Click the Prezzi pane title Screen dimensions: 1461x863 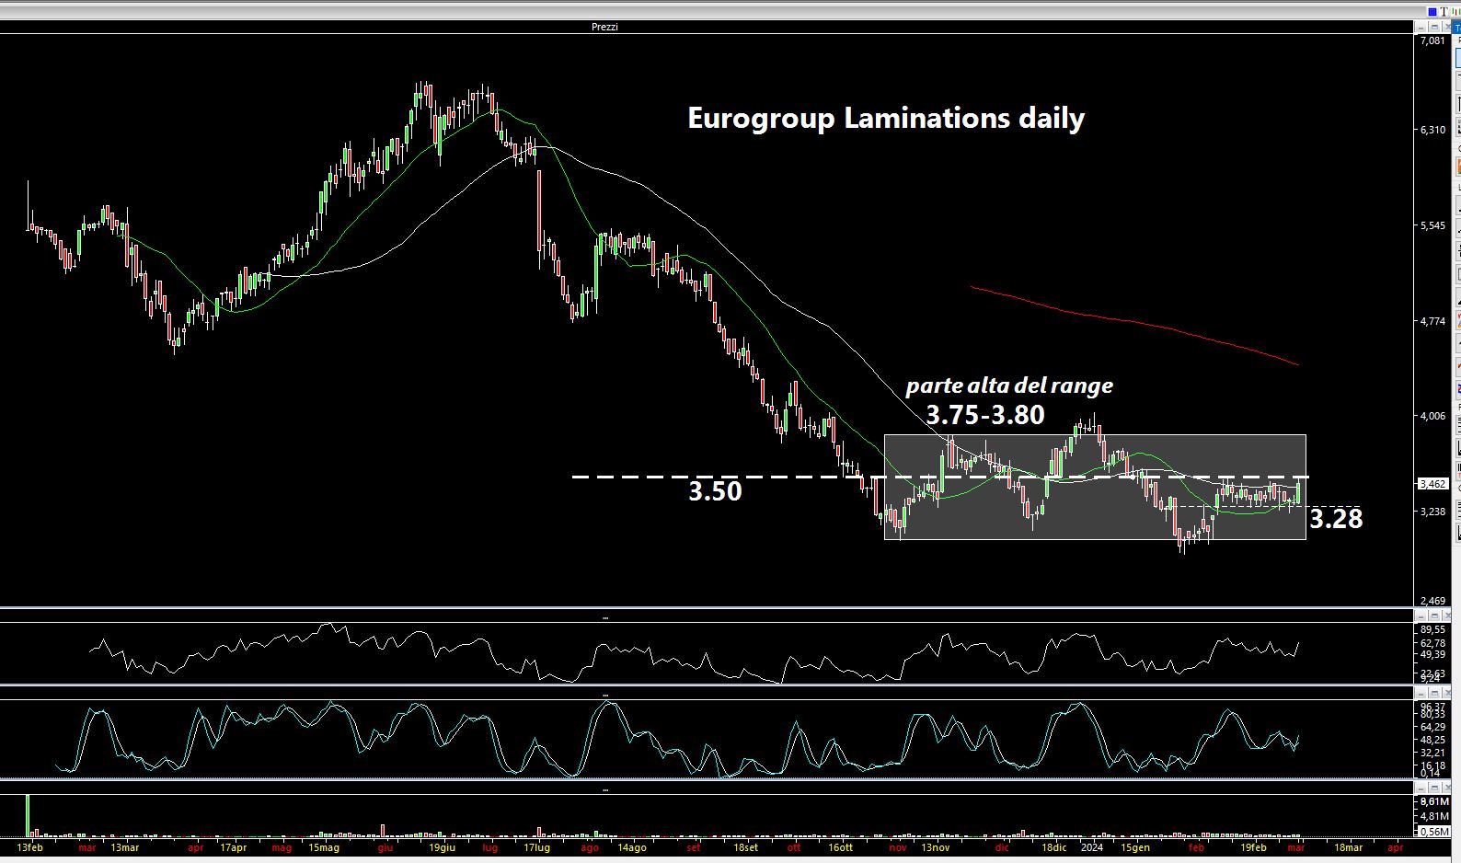pos(604,27)
